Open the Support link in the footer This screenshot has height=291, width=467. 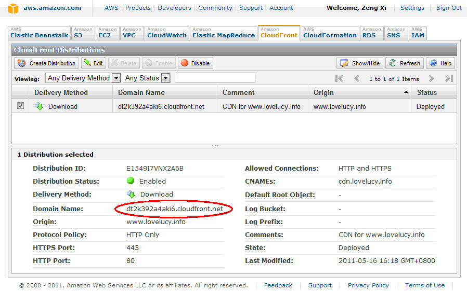tap(320, 285)
